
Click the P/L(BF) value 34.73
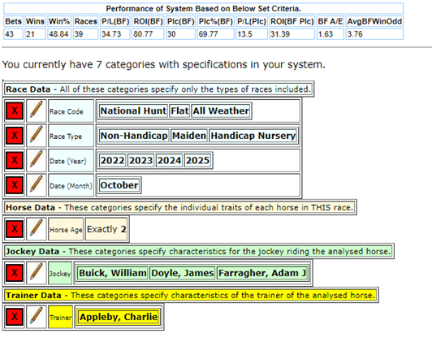click(114, 34)
